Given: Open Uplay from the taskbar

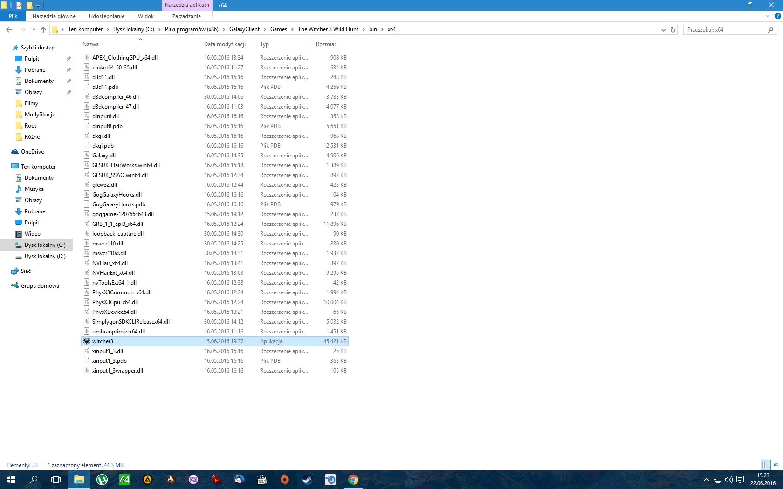Looking at the screenshot, I should [330, 480].
